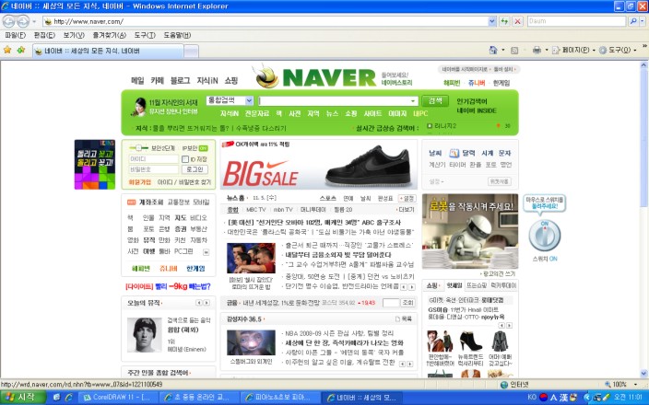Print page using printer icon
The width and height of the screenshot is (649, 405).
pos(537,50)
